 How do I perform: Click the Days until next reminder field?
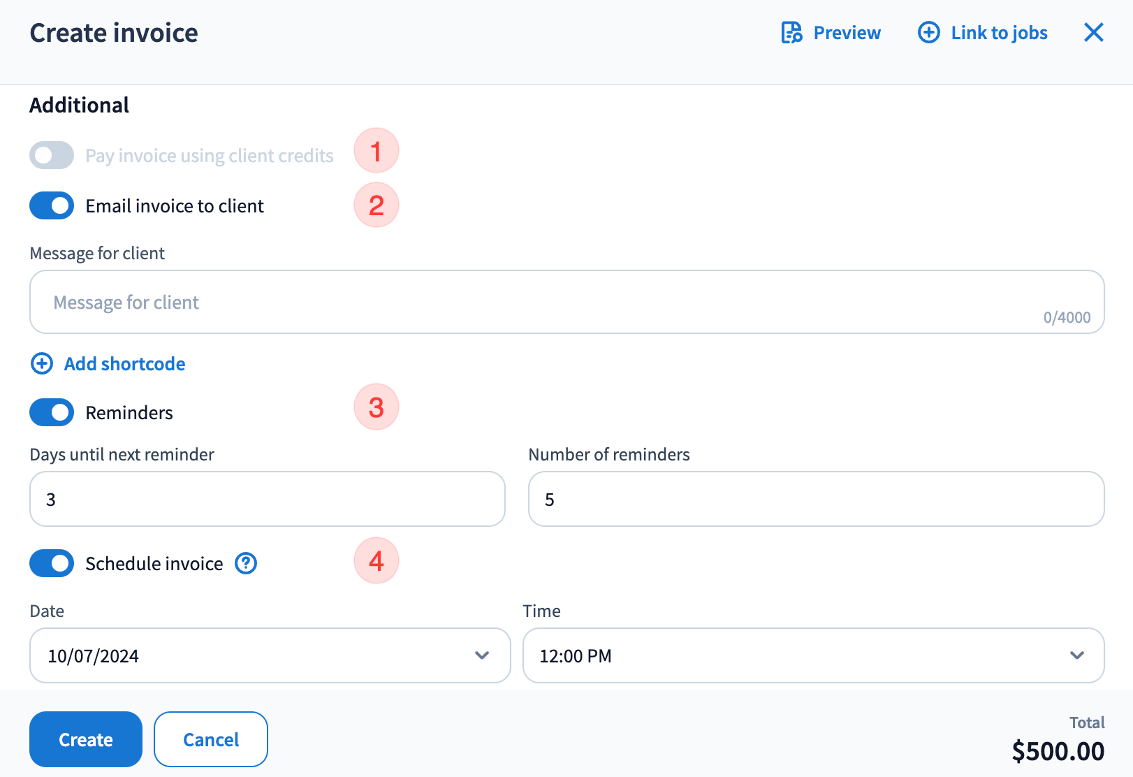pyautogui.click(x=267, y=499)
